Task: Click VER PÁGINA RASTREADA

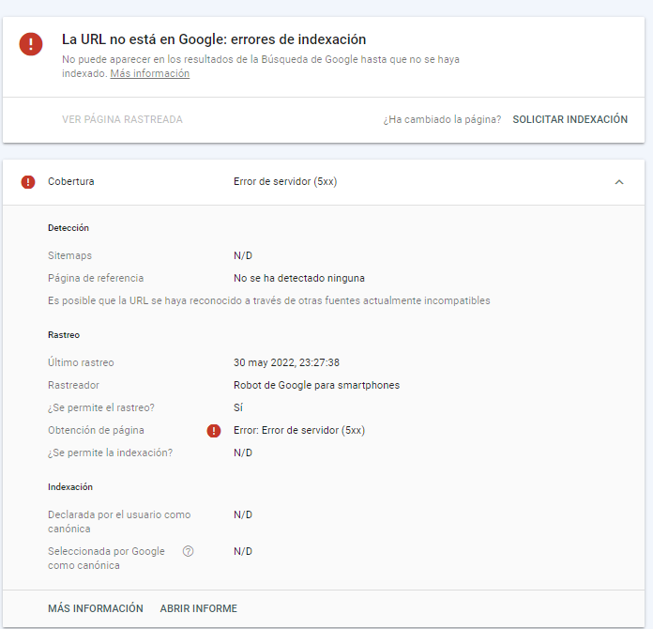Action: (x=122, y=119)
